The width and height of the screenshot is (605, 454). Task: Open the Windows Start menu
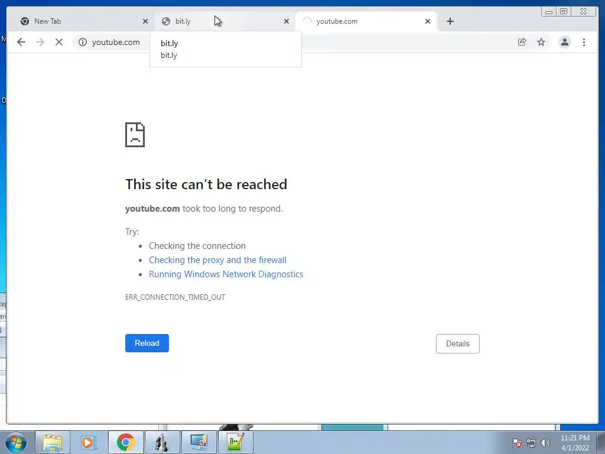16,442
